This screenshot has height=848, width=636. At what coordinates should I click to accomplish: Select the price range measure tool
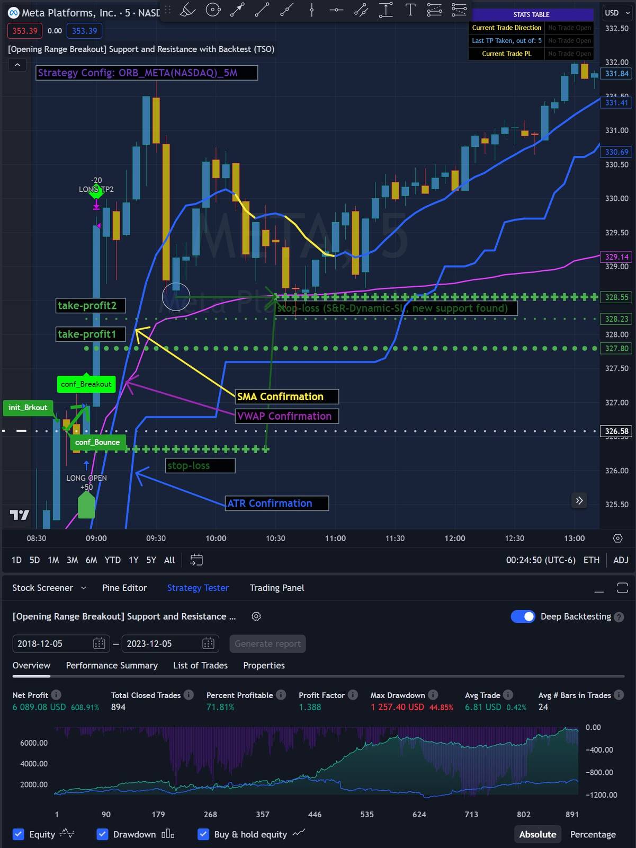(386, 10)
